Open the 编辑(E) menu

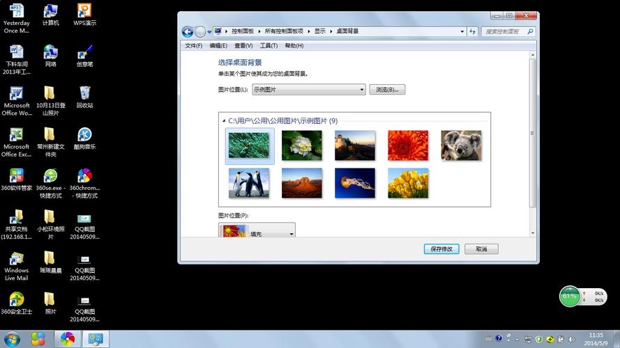tap(218, 46)
